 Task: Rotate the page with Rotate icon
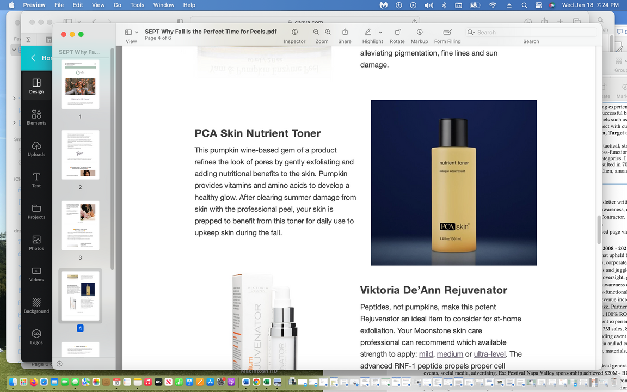pyautogui.click(x=397, y=33)
